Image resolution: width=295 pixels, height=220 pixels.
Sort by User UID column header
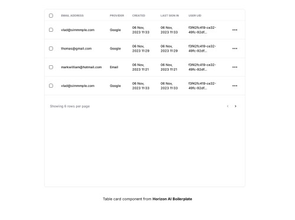(195, 15)
